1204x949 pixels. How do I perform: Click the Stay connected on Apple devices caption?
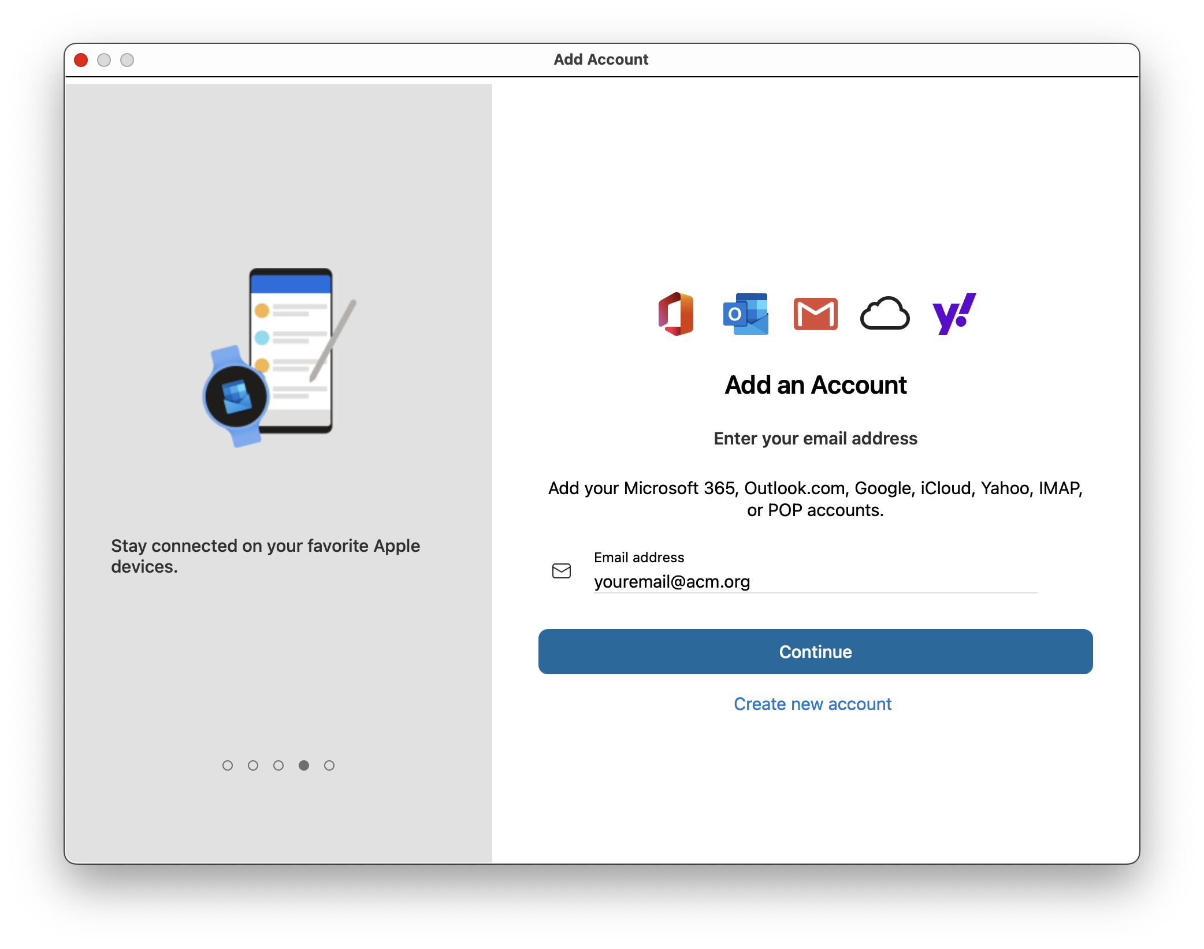point(265,556)
